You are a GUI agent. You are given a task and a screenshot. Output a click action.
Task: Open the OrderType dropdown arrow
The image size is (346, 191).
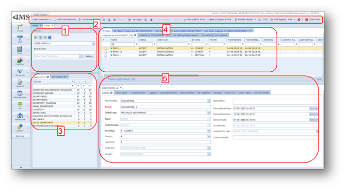209,113
